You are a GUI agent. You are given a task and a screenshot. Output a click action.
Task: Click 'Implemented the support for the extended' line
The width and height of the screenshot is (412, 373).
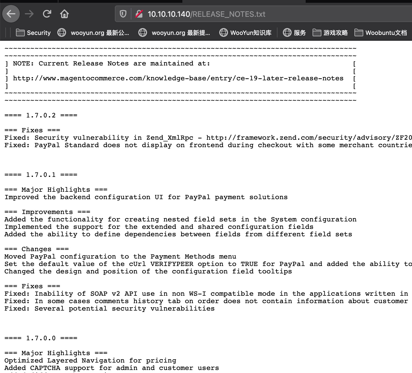click(159, 227)
